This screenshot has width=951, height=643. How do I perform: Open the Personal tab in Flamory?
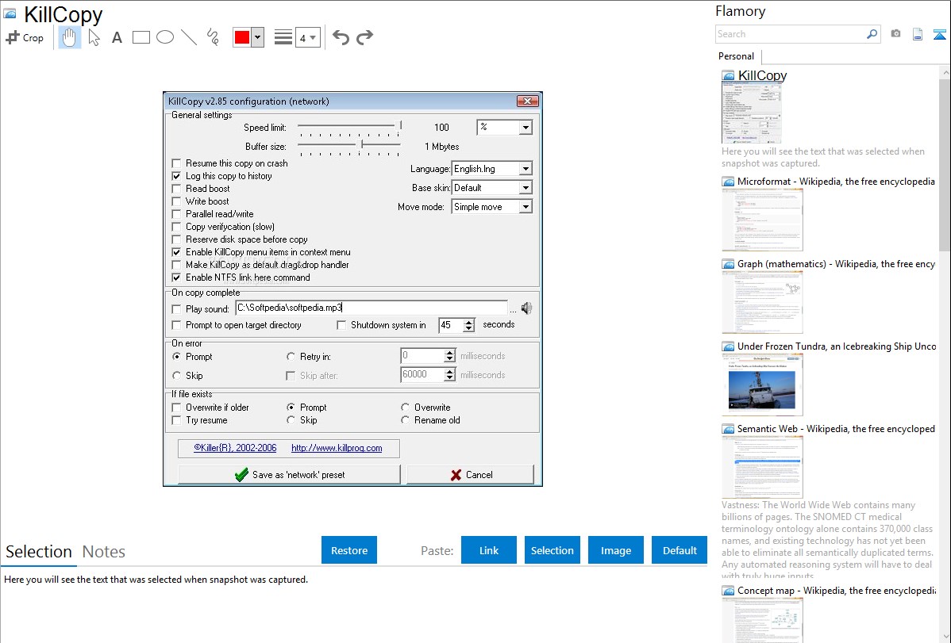(737, 56)
